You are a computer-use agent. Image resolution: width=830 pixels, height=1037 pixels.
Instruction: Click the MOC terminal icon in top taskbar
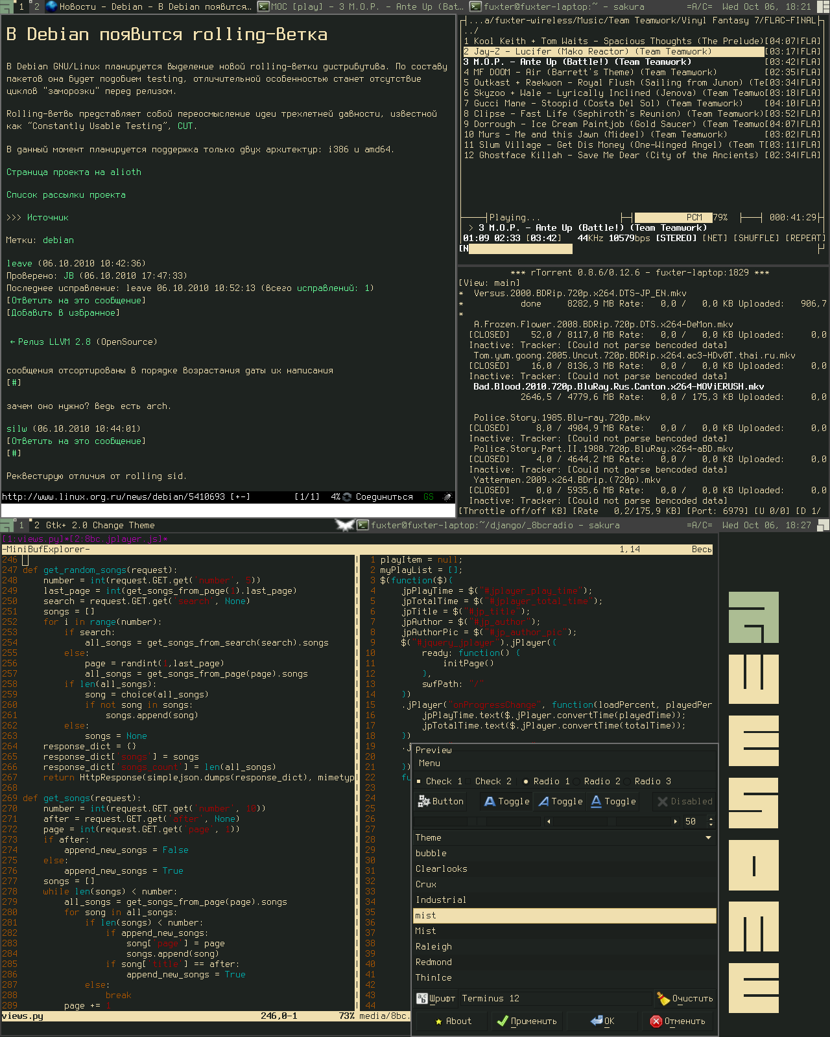[x=263, y=6]
